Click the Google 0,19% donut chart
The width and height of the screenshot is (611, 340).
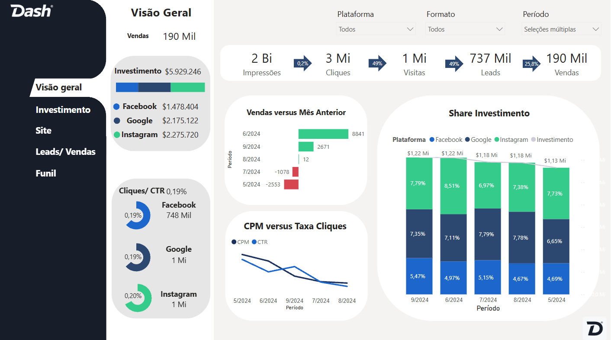138,257
